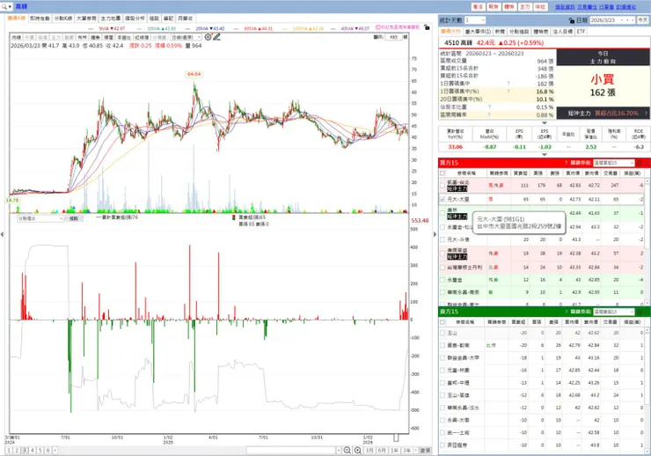Click the right-pointing arrow at the chart's right edge
Viewport: 651px width, 456px height.
pyautogui.click(x=435, y=234)
